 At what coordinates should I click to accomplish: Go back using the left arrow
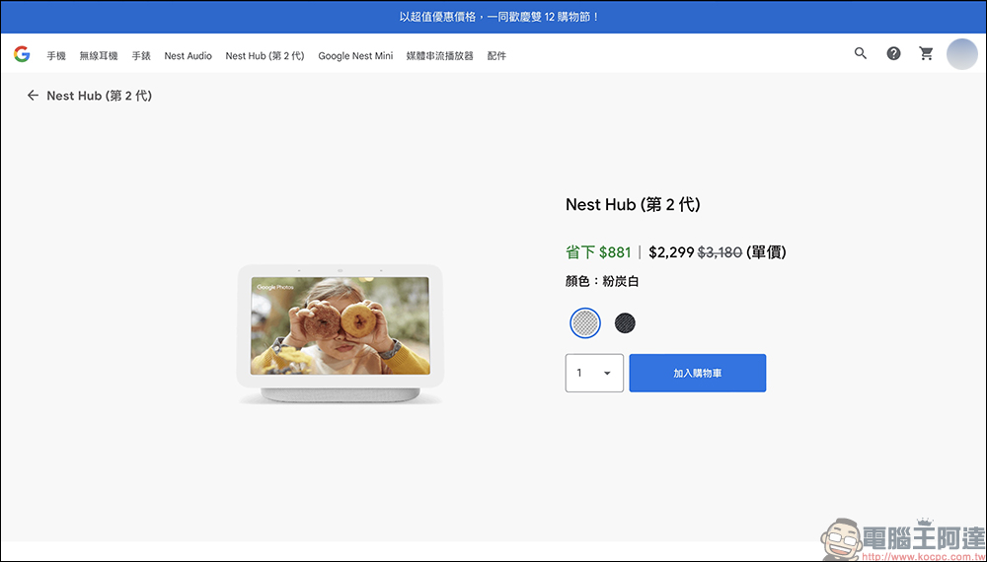point(33,96)
